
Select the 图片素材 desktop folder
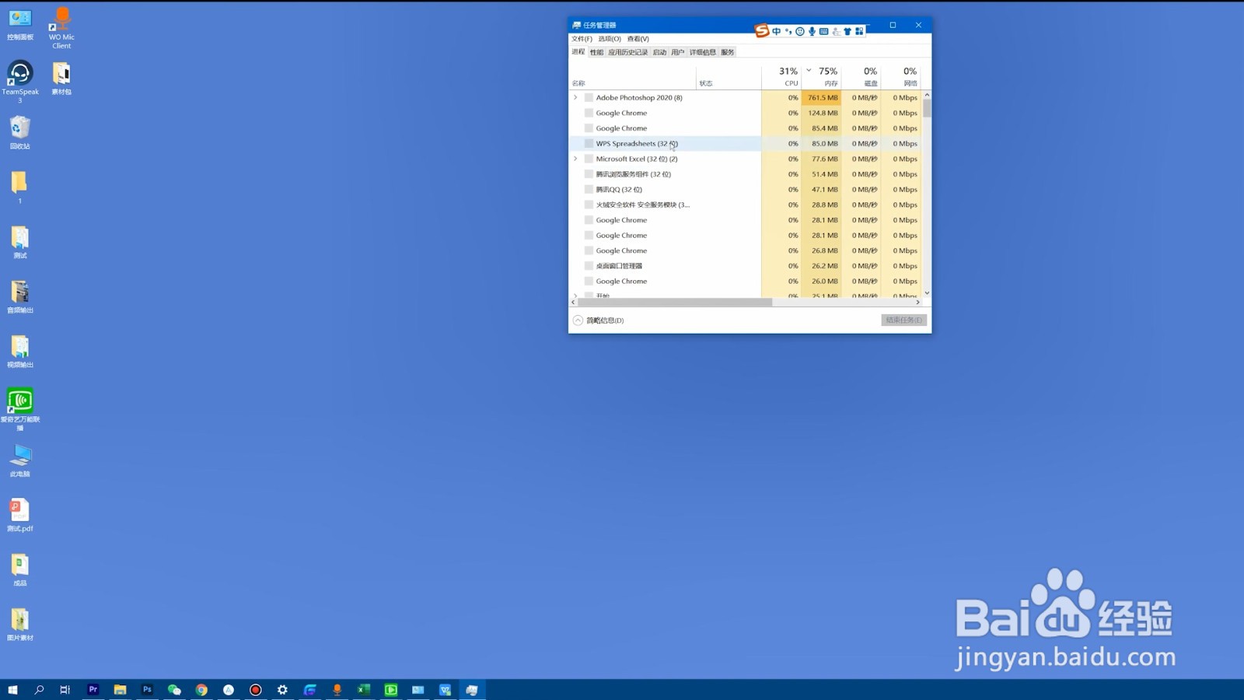(20, 624)
